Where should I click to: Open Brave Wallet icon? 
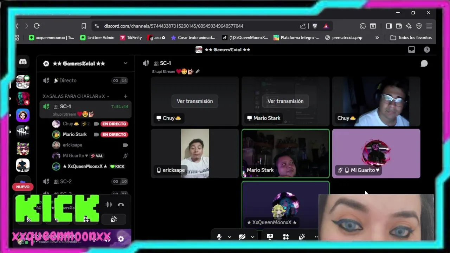pos(399,26)
